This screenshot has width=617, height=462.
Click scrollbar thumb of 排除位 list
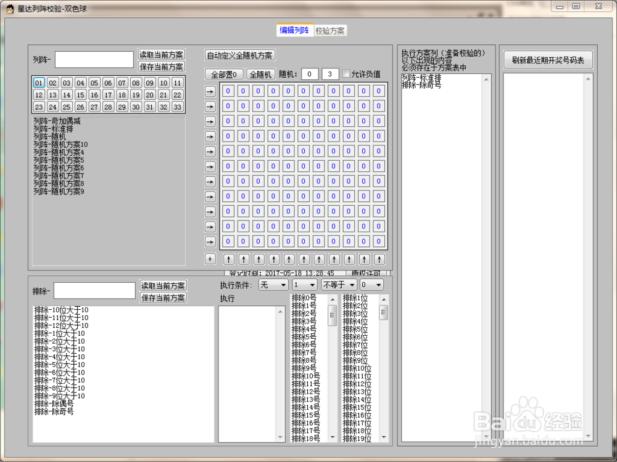(x=384, y=313)
